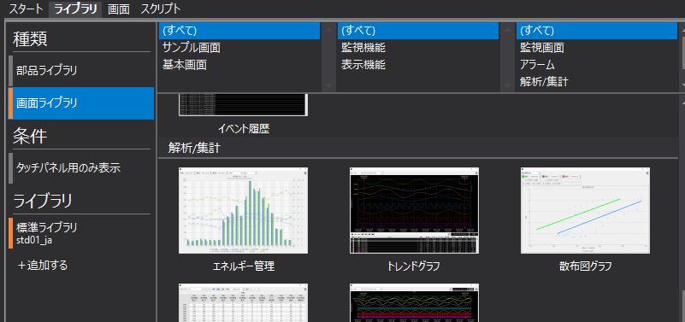Select 部品ライブラリ in the sidebar
This screenshot has height=322, width=685.
81,71
